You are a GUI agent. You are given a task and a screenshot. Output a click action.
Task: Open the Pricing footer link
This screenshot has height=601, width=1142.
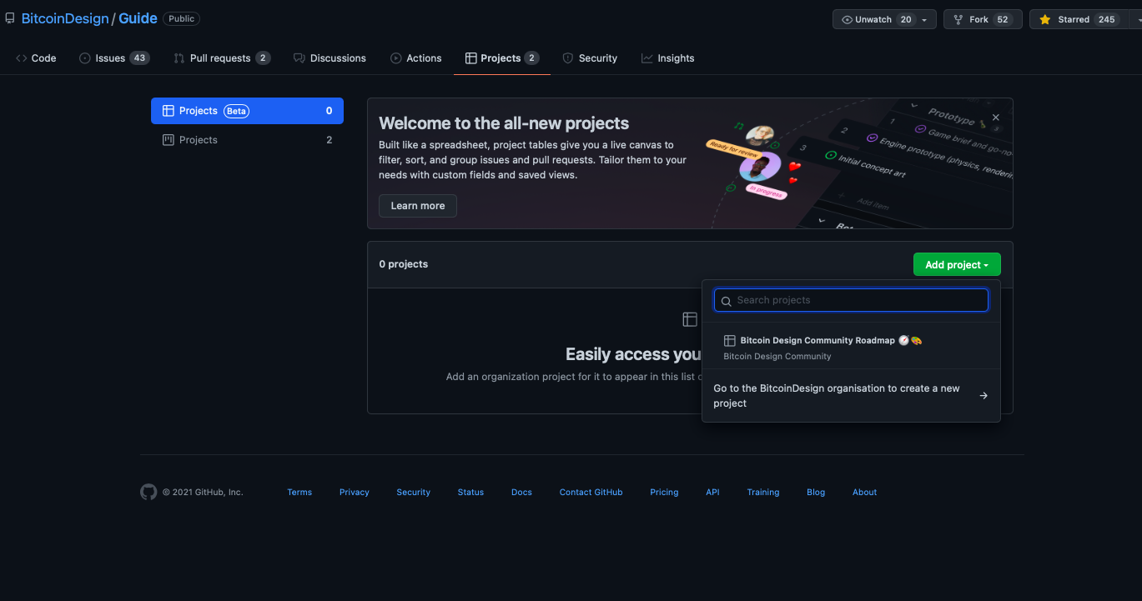pyautogui.click(x=664, y=493)
